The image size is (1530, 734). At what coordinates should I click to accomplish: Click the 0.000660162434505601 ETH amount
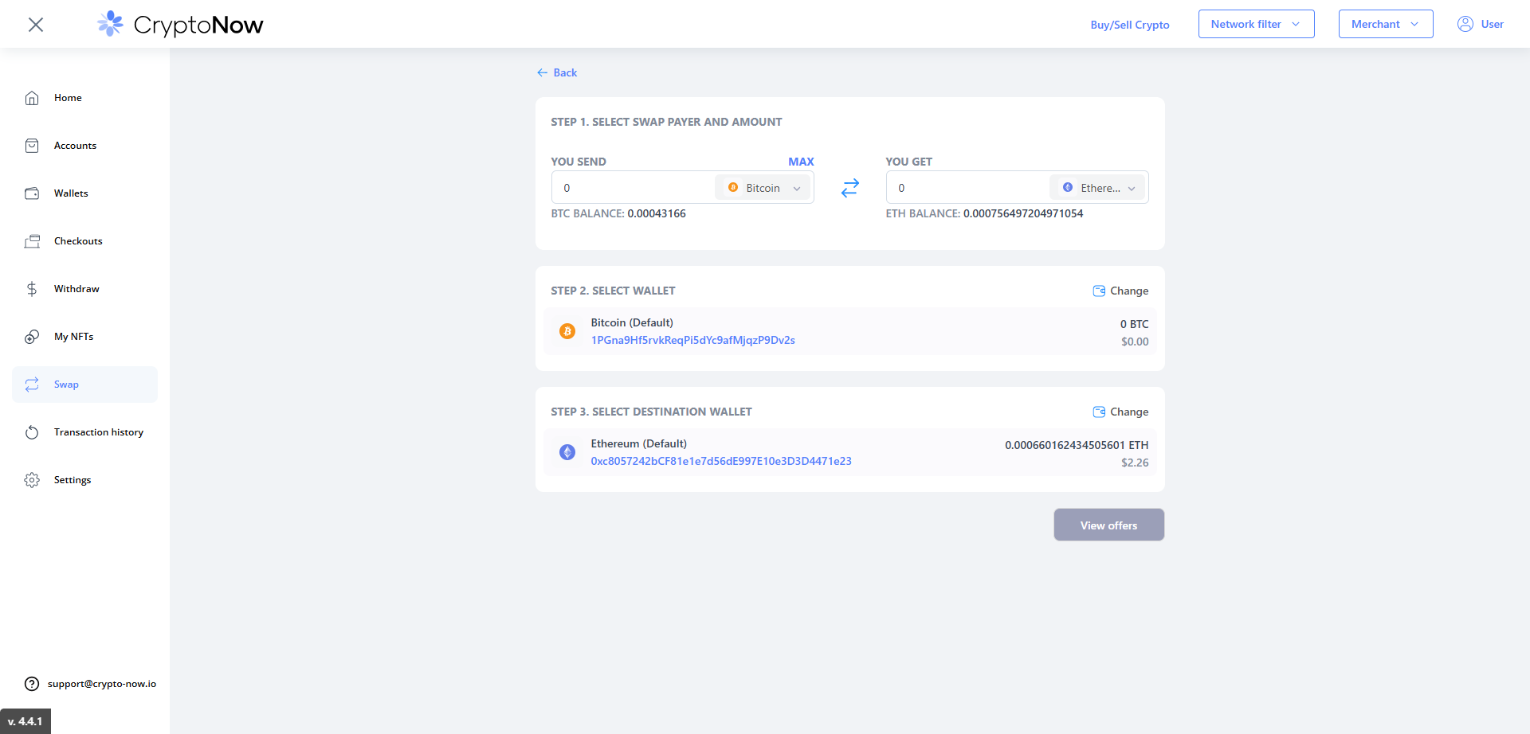tap(1077, 445)
